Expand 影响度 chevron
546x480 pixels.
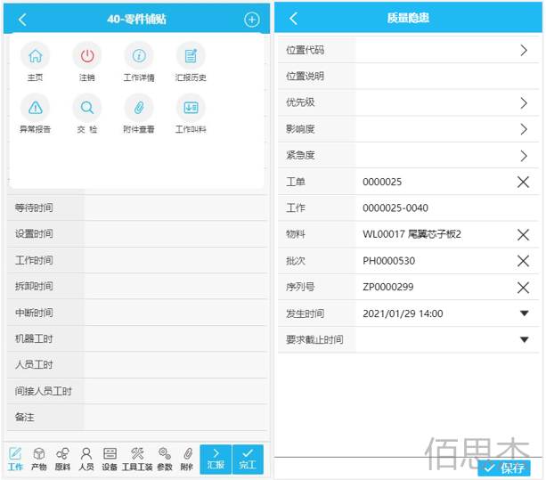tap(524, 129)
